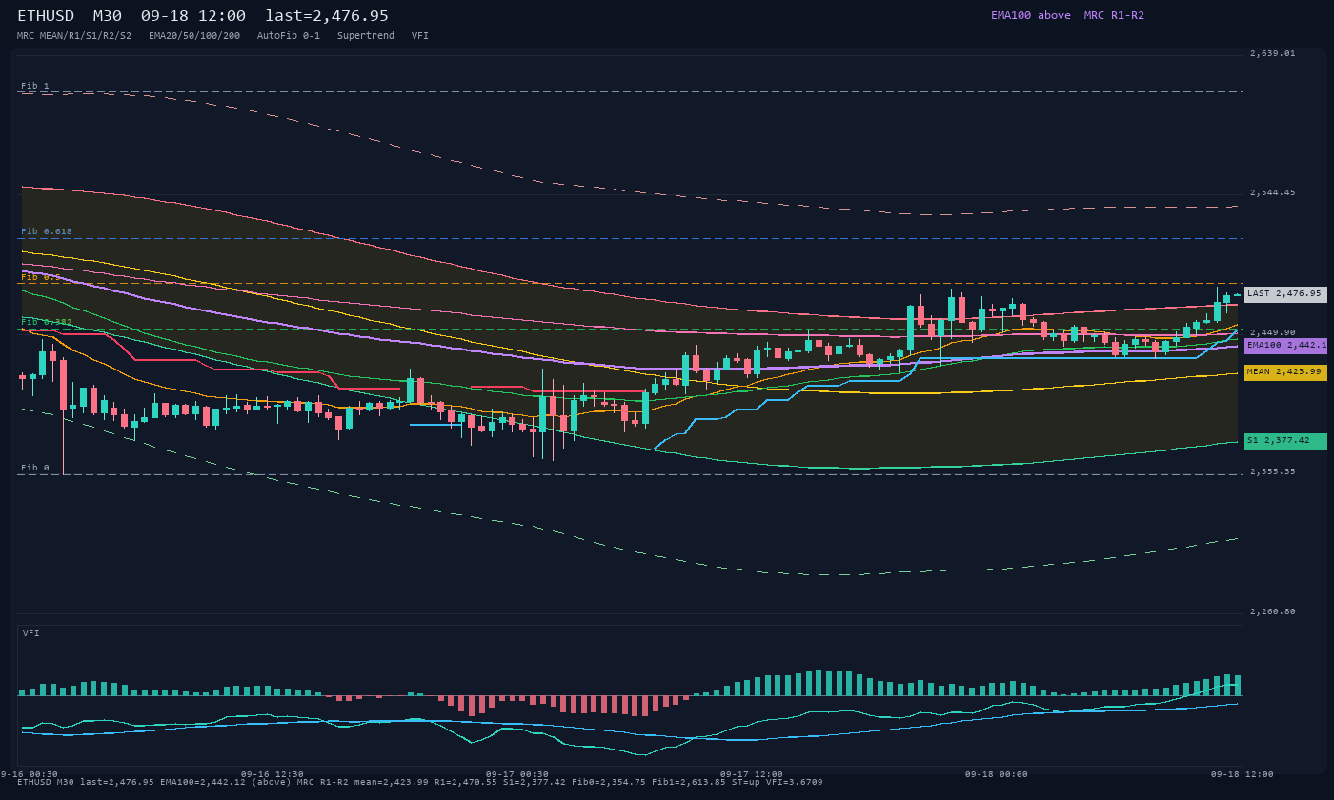The width and height of the screenshot is (1334, 800).
Task: Click the S1 2,377.42 price tag
Action: (1285, 441)
